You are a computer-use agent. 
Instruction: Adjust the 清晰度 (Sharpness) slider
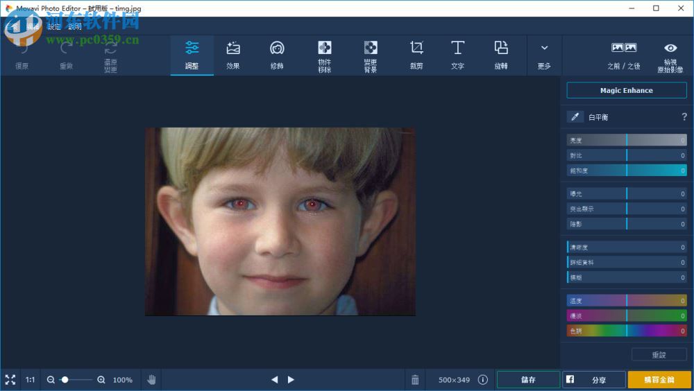[626, 247]
